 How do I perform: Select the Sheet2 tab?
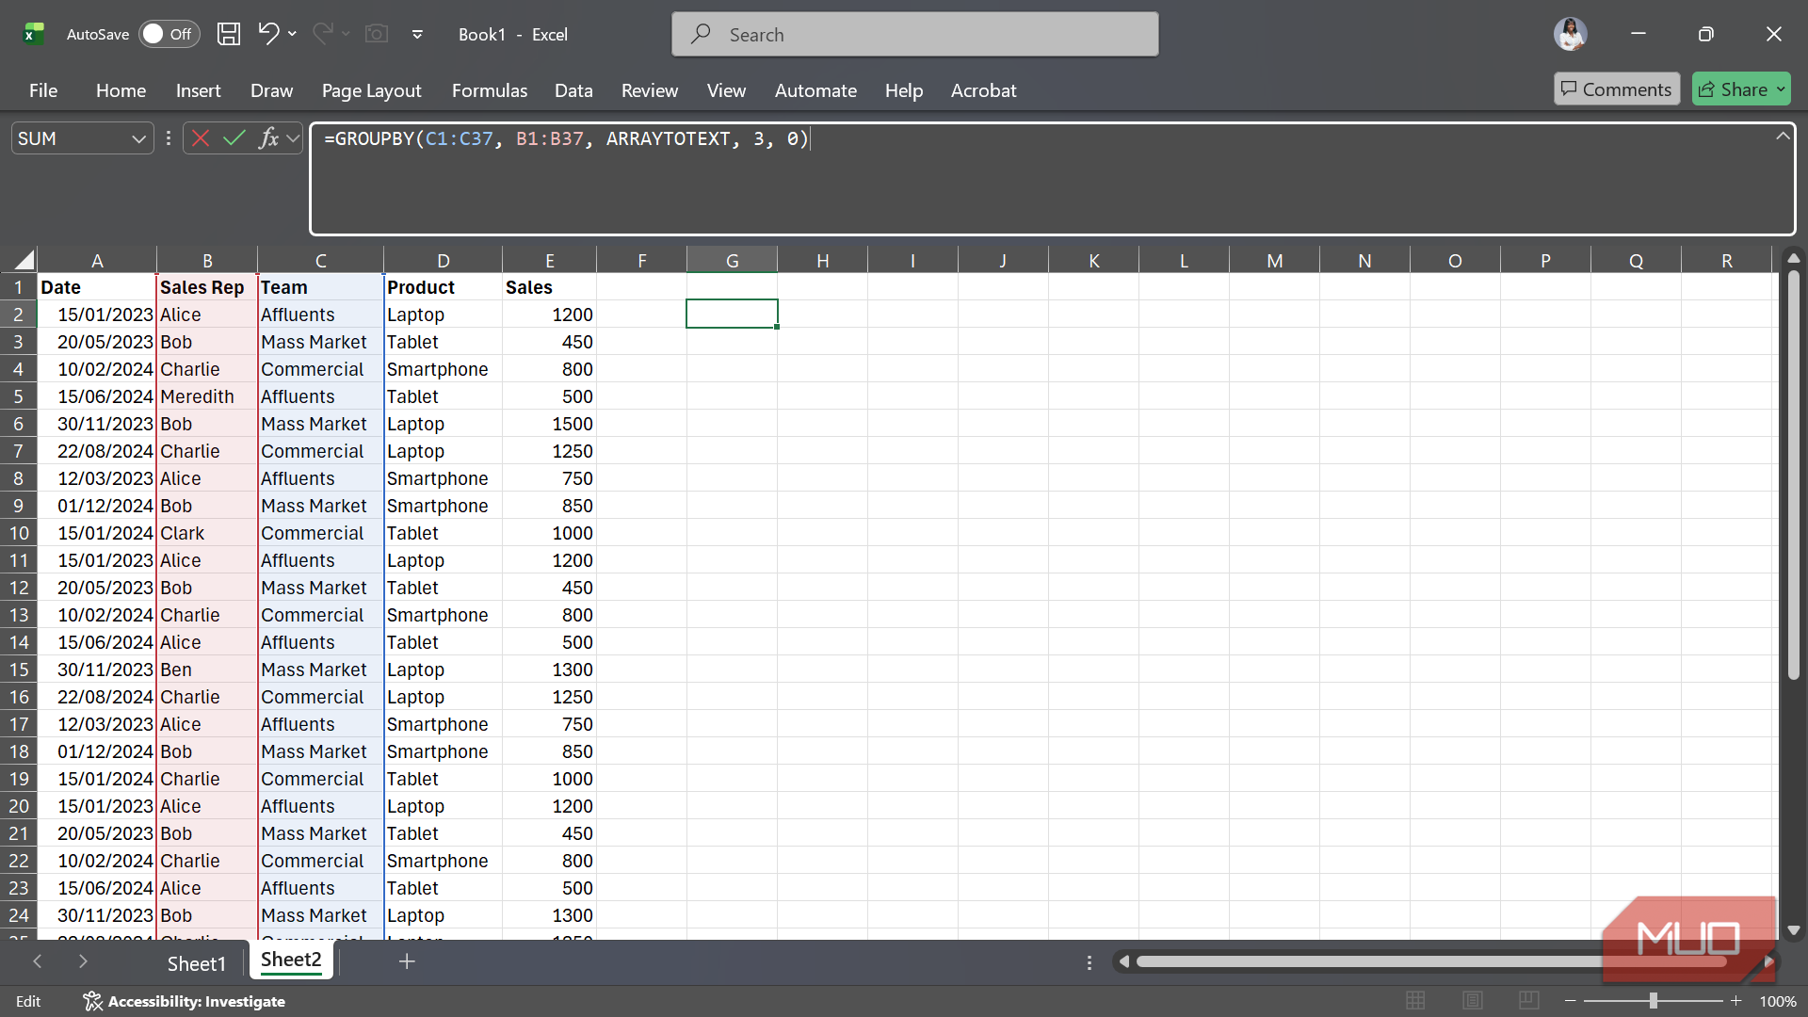[291, 960]
